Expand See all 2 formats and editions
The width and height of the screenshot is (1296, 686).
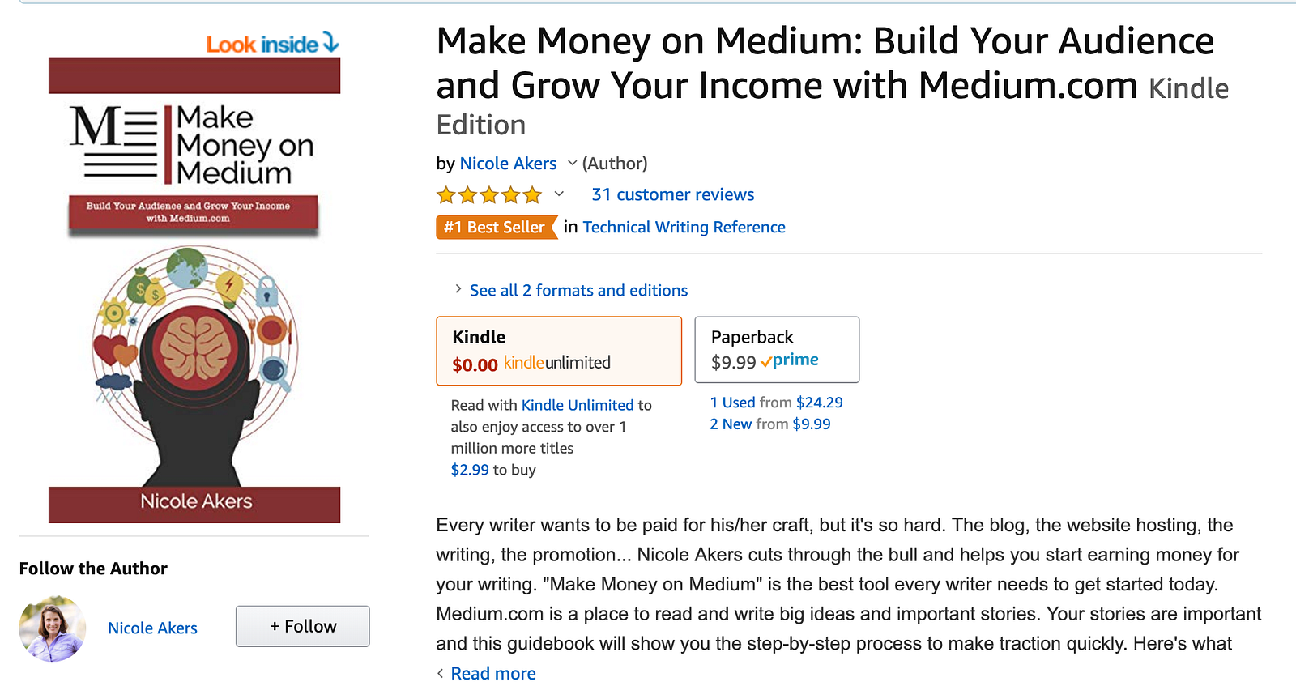coord(578,291)
